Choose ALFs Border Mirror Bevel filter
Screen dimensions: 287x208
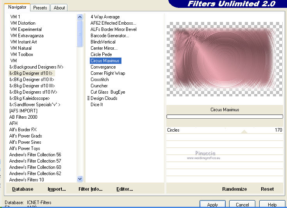[114, 29]
